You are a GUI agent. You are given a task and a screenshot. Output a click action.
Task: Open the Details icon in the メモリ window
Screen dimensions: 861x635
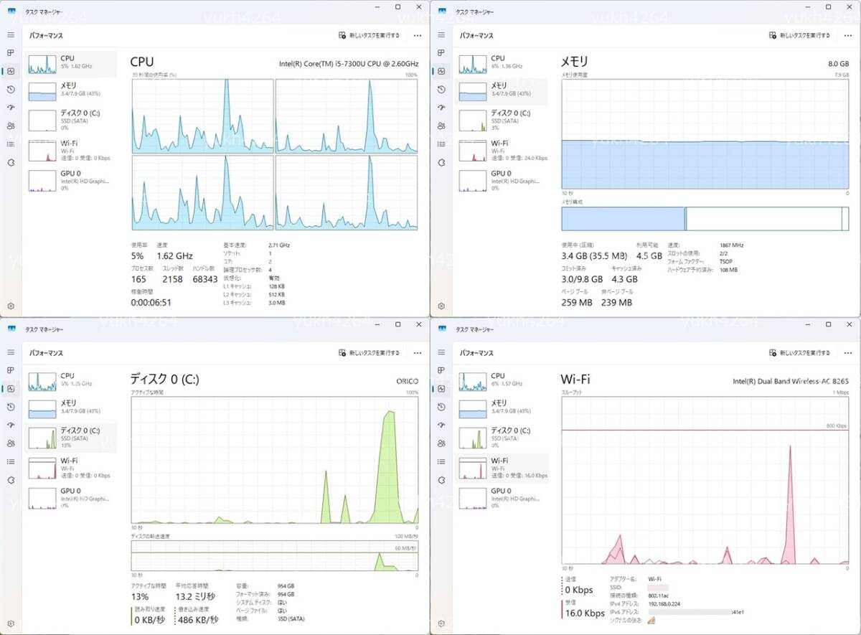[441, 144]
